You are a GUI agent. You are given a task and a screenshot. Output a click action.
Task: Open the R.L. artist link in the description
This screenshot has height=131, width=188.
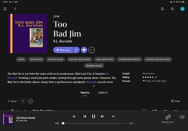pyautogui.click(x=108, y=74)
